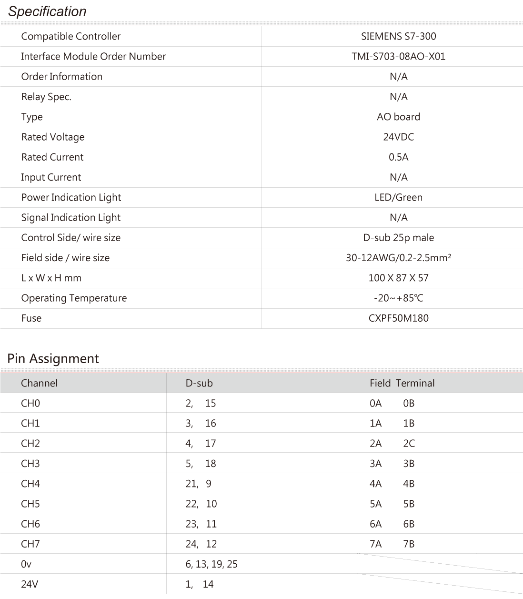This screenshot has width=523, height=599.
Task: Select field terminals '4A 4B'
Action: 392,484
